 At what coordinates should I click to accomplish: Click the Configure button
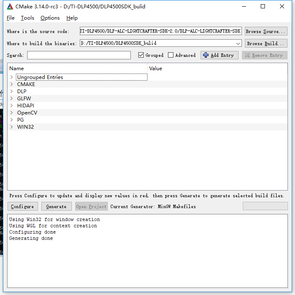point(23,206)
